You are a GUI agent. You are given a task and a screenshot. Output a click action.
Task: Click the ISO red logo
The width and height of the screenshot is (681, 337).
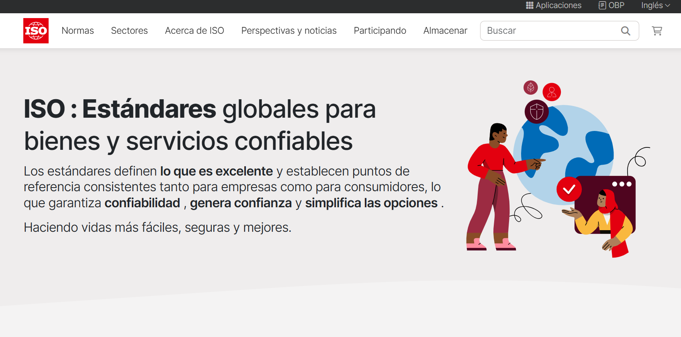click(x=36, y=31)
